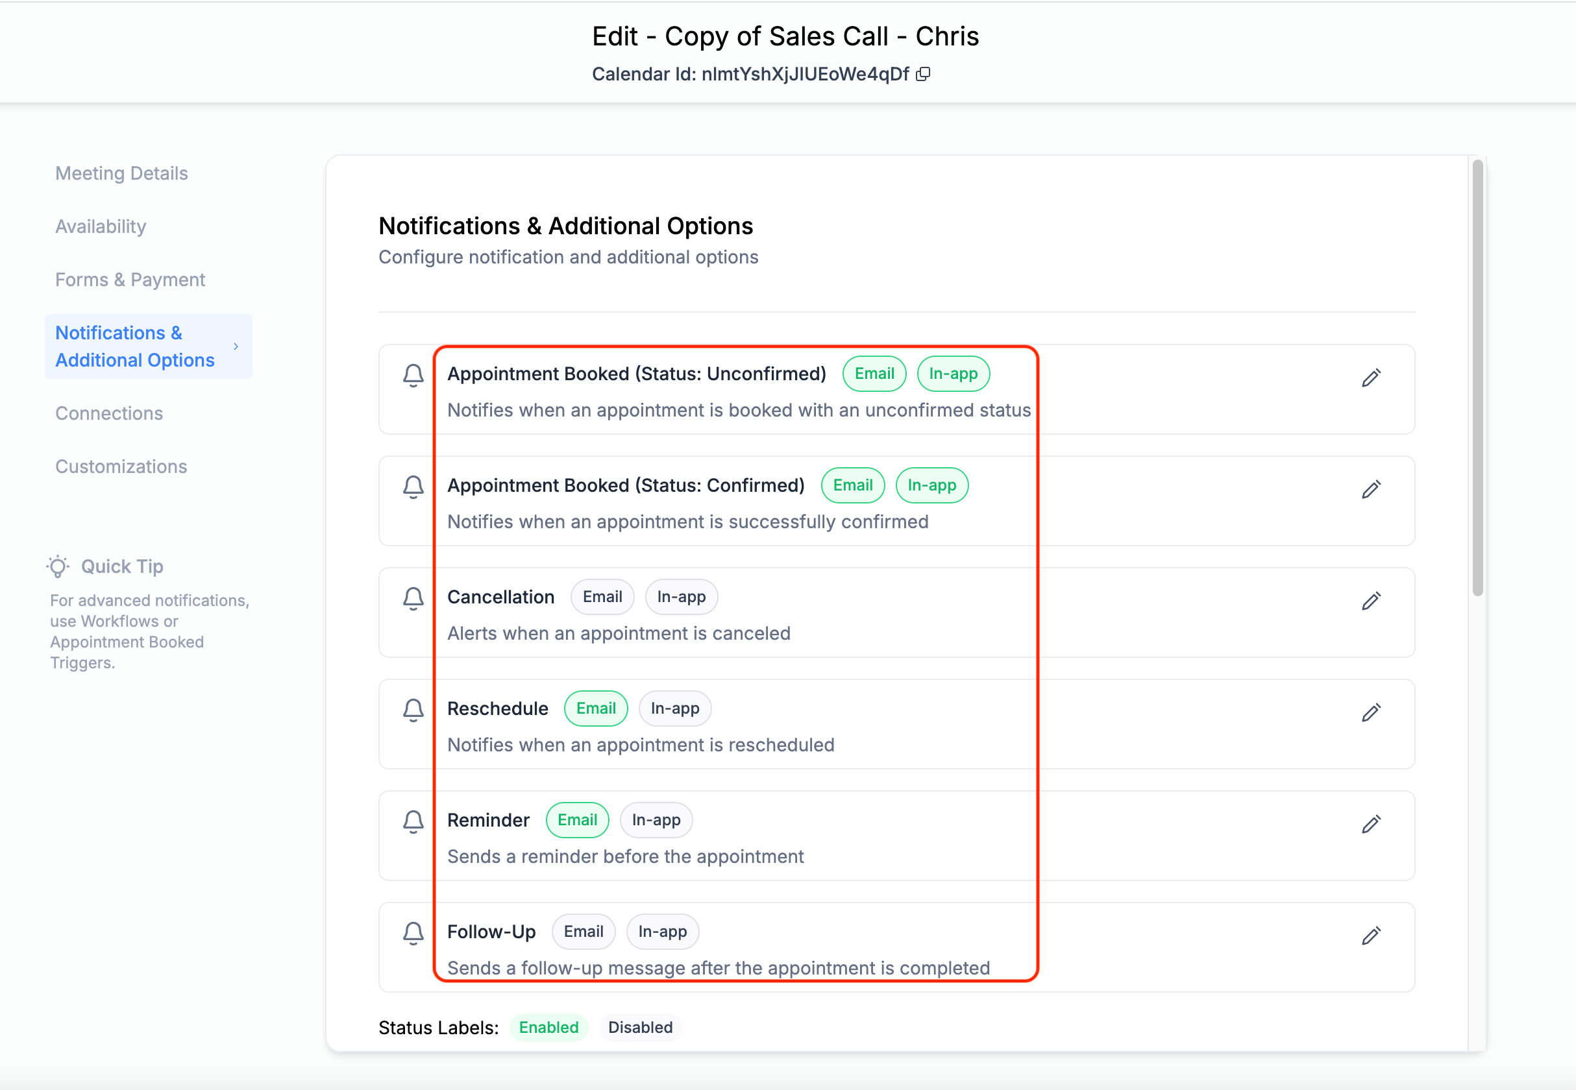Viewport: 1576px width, 1090px height.
Task: Disable Status Labels
Action: pyautogui.click(x=640, y=1027)
